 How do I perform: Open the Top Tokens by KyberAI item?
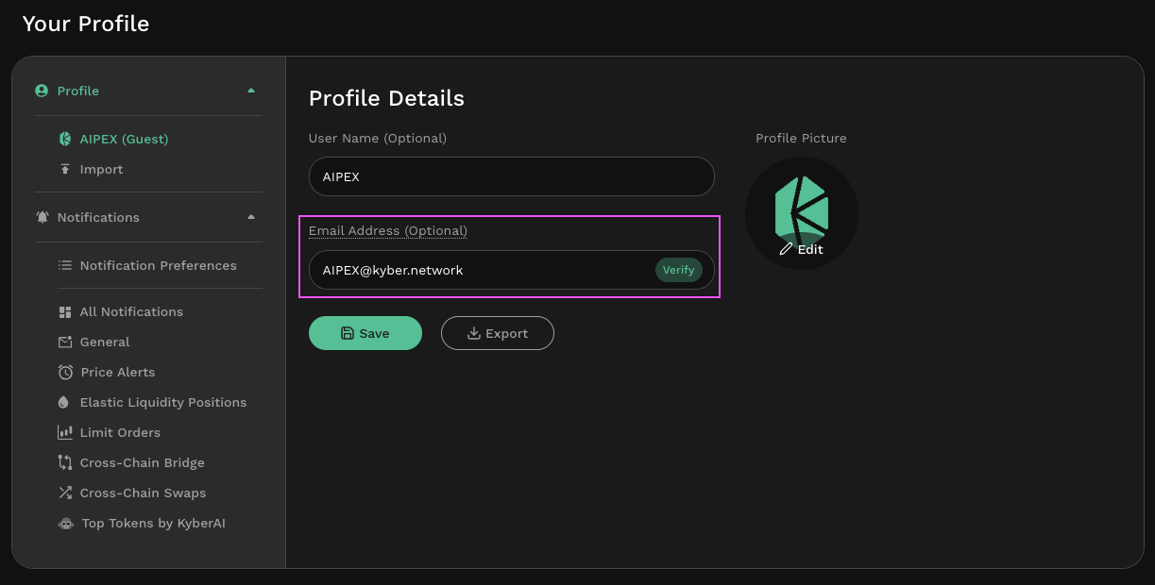click(x=153, y=524)
